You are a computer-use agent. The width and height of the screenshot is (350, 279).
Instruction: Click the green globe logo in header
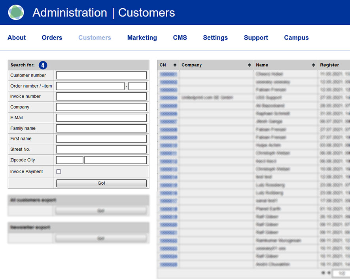[x=16, y=13]
